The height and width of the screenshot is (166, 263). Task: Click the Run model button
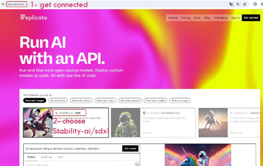click(130, 149)
